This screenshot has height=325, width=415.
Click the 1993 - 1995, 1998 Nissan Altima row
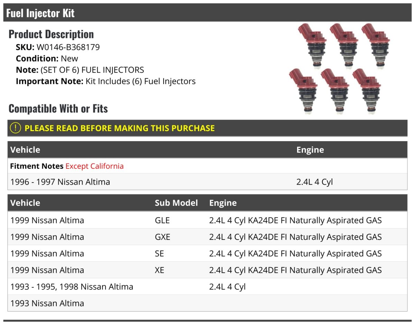[207, 287]
